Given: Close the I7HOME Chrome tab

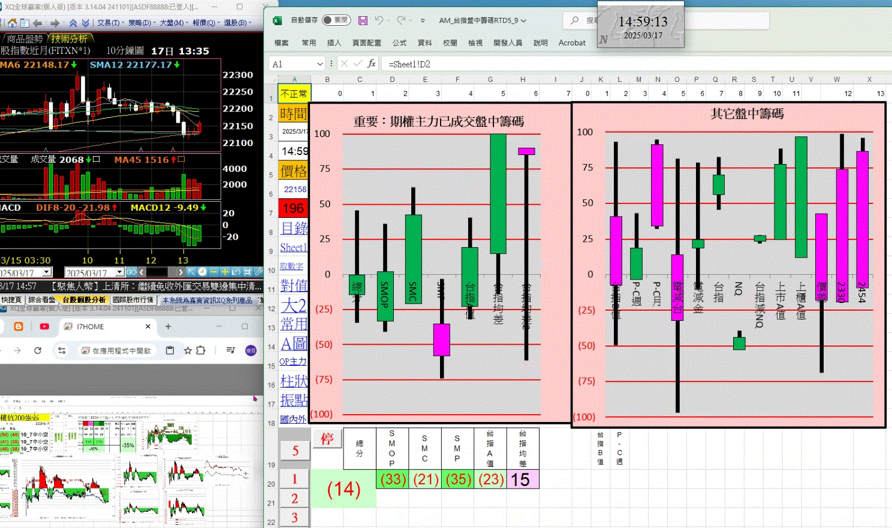Looking at the screenshot, I should click(148, 326).
